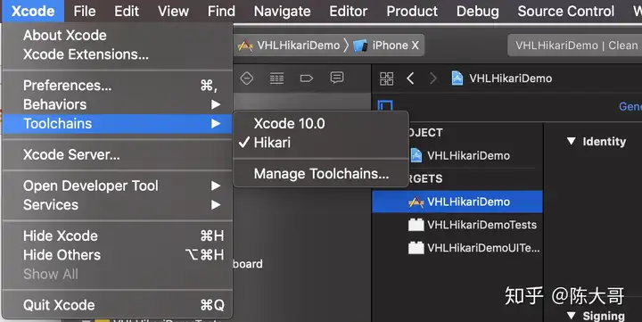Open the tag-shaped breakpoint navigator icon
This screenshot has width=642, height=322.
pyautogui.click(x=306, y=78)
